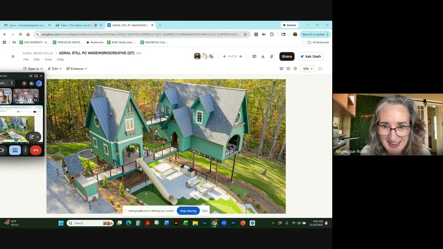Download the aerial still image

[x=263, y=56]
